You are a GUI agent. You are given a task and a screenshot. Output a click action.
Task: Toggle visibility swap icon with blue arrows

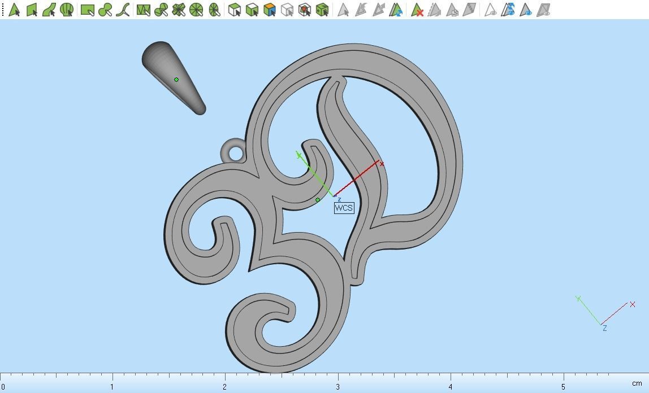508,10
